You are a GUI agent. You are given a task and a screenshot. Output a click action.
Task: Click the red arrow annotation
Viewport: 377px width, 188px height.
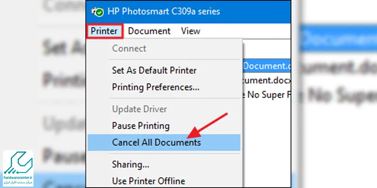tap(207, 125)
